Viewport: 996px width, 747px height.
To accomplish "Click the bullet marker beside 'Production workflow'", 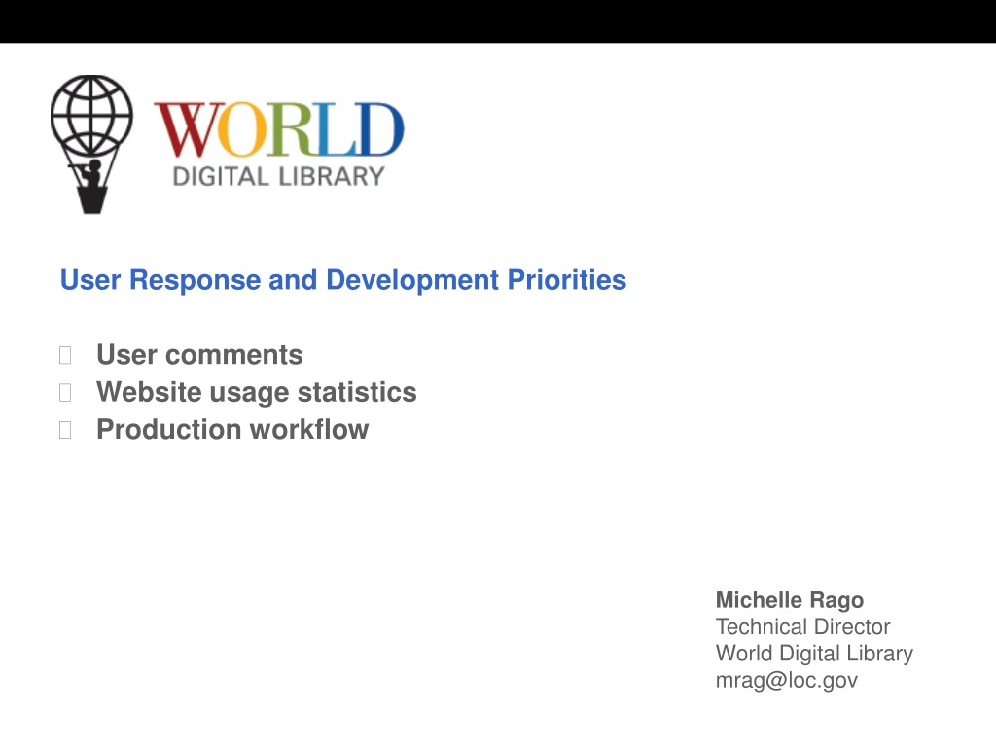I will point(65,430).
